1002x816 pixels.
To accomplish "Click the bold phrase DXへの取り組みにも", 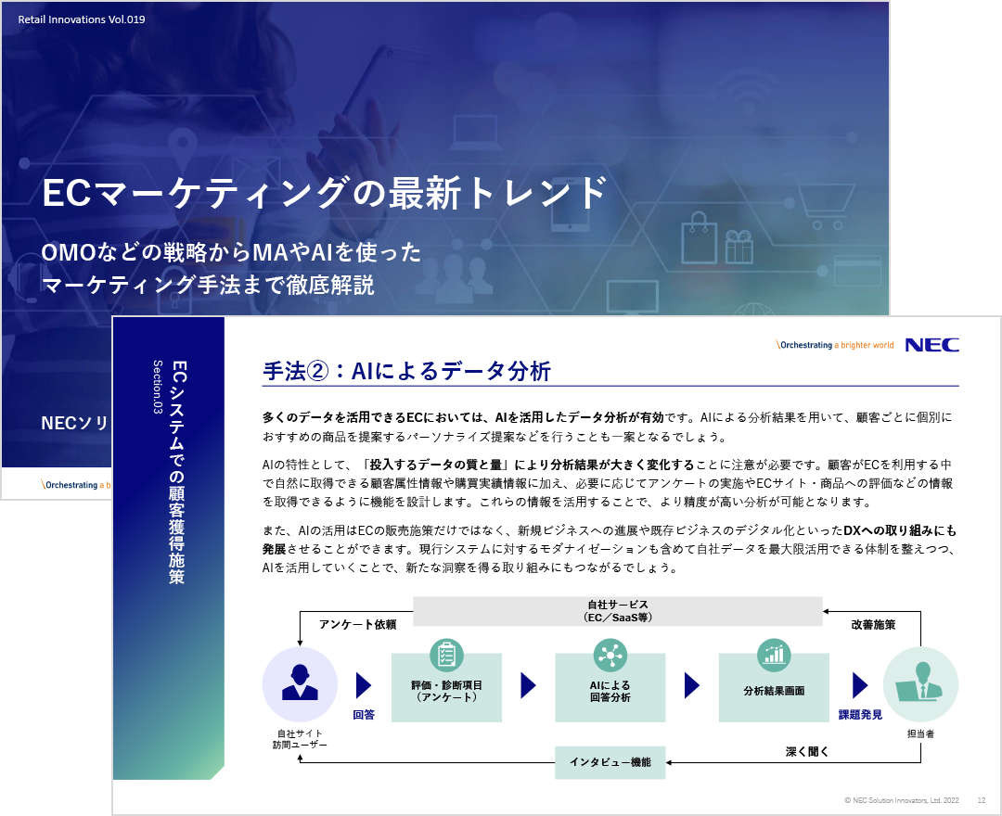I will [900, 530].
